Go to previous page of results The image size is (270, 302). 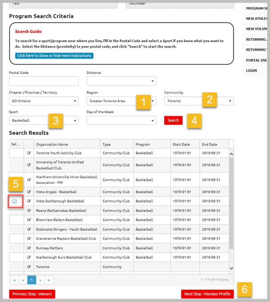coord(23,280)
